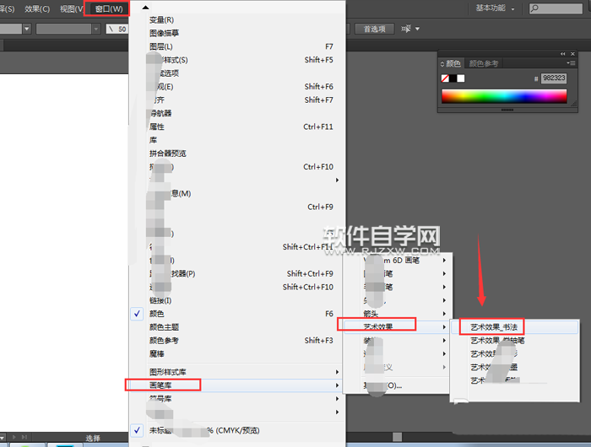Screen dimensions: 591x447
Task: Select 颜色主题 in the Window menu
Action: pyautogui.click(x=236, y=327)
